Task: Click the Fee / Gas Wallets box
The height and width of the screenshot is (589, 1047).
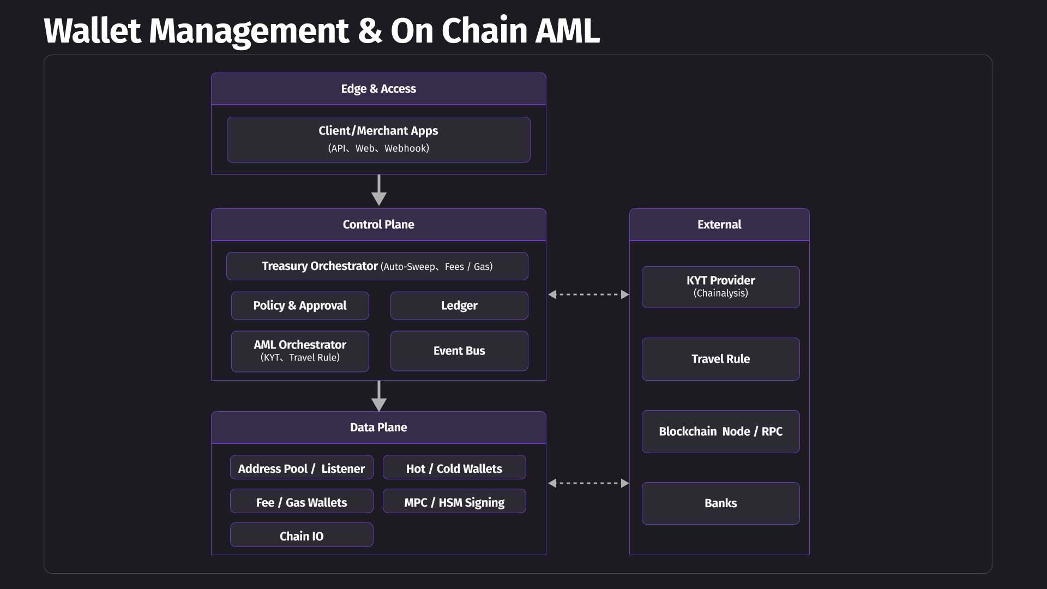Action: pos(302,501)
